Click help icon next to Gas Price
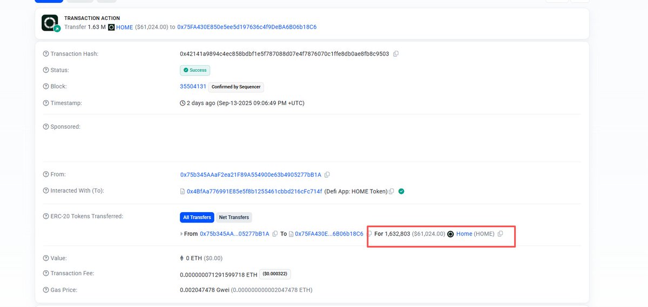The height and width of the screenshot is (307, 648). (x=46, y=290)
